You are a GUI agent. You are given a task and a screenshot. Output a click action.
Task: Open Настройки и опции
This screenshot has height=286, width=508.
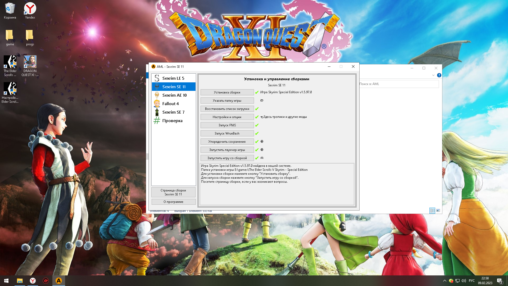(x=227, y=117)
